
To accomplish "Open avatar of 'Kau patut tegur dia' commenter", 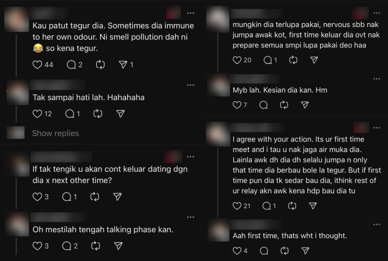I will (x=17, y=19).
